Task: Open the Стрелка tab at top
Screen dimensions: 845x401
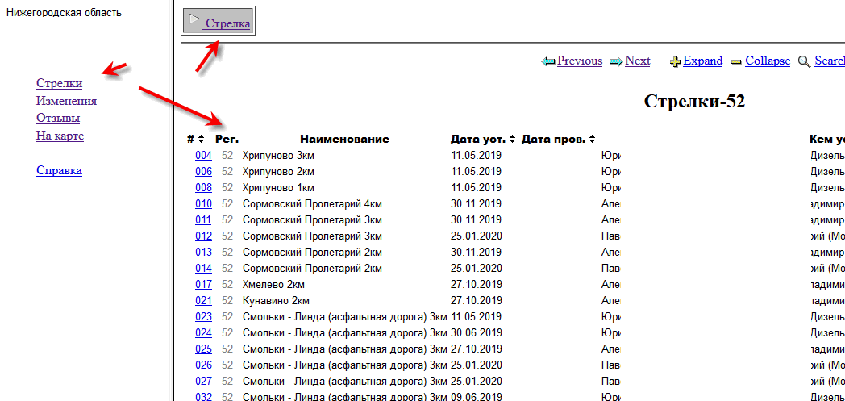Action: (x=228, y=23)
